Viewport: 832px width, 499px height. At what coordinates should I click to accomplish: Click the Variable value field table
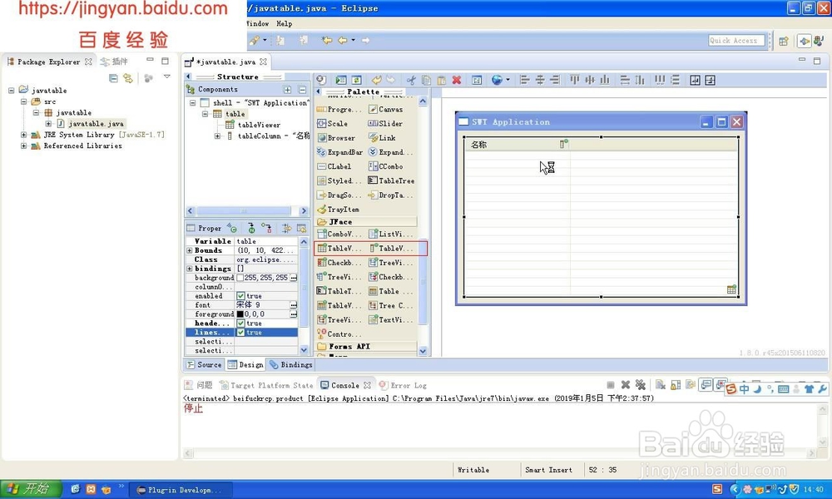point(266,241)
